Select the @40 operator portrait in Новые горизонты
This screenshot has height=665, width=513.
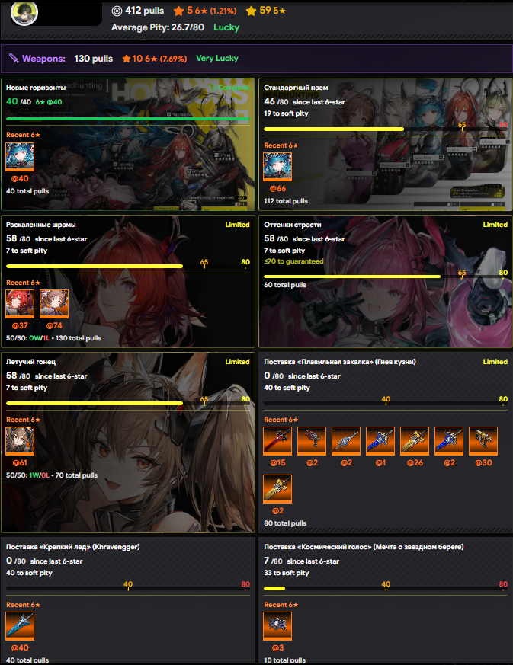20,156
